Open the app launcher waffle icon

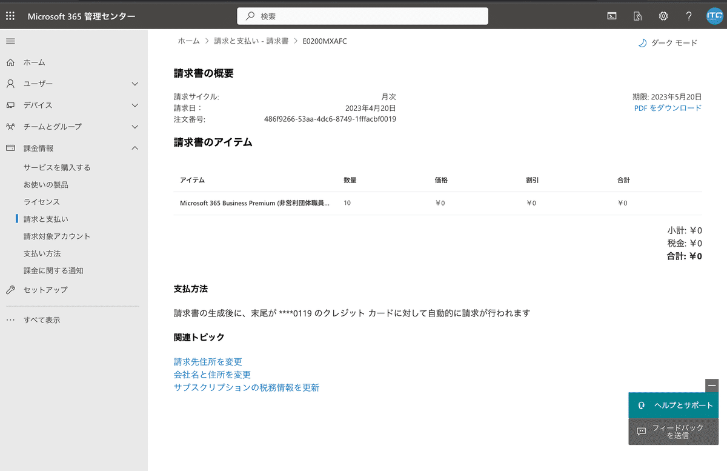(x=10, y=16)
